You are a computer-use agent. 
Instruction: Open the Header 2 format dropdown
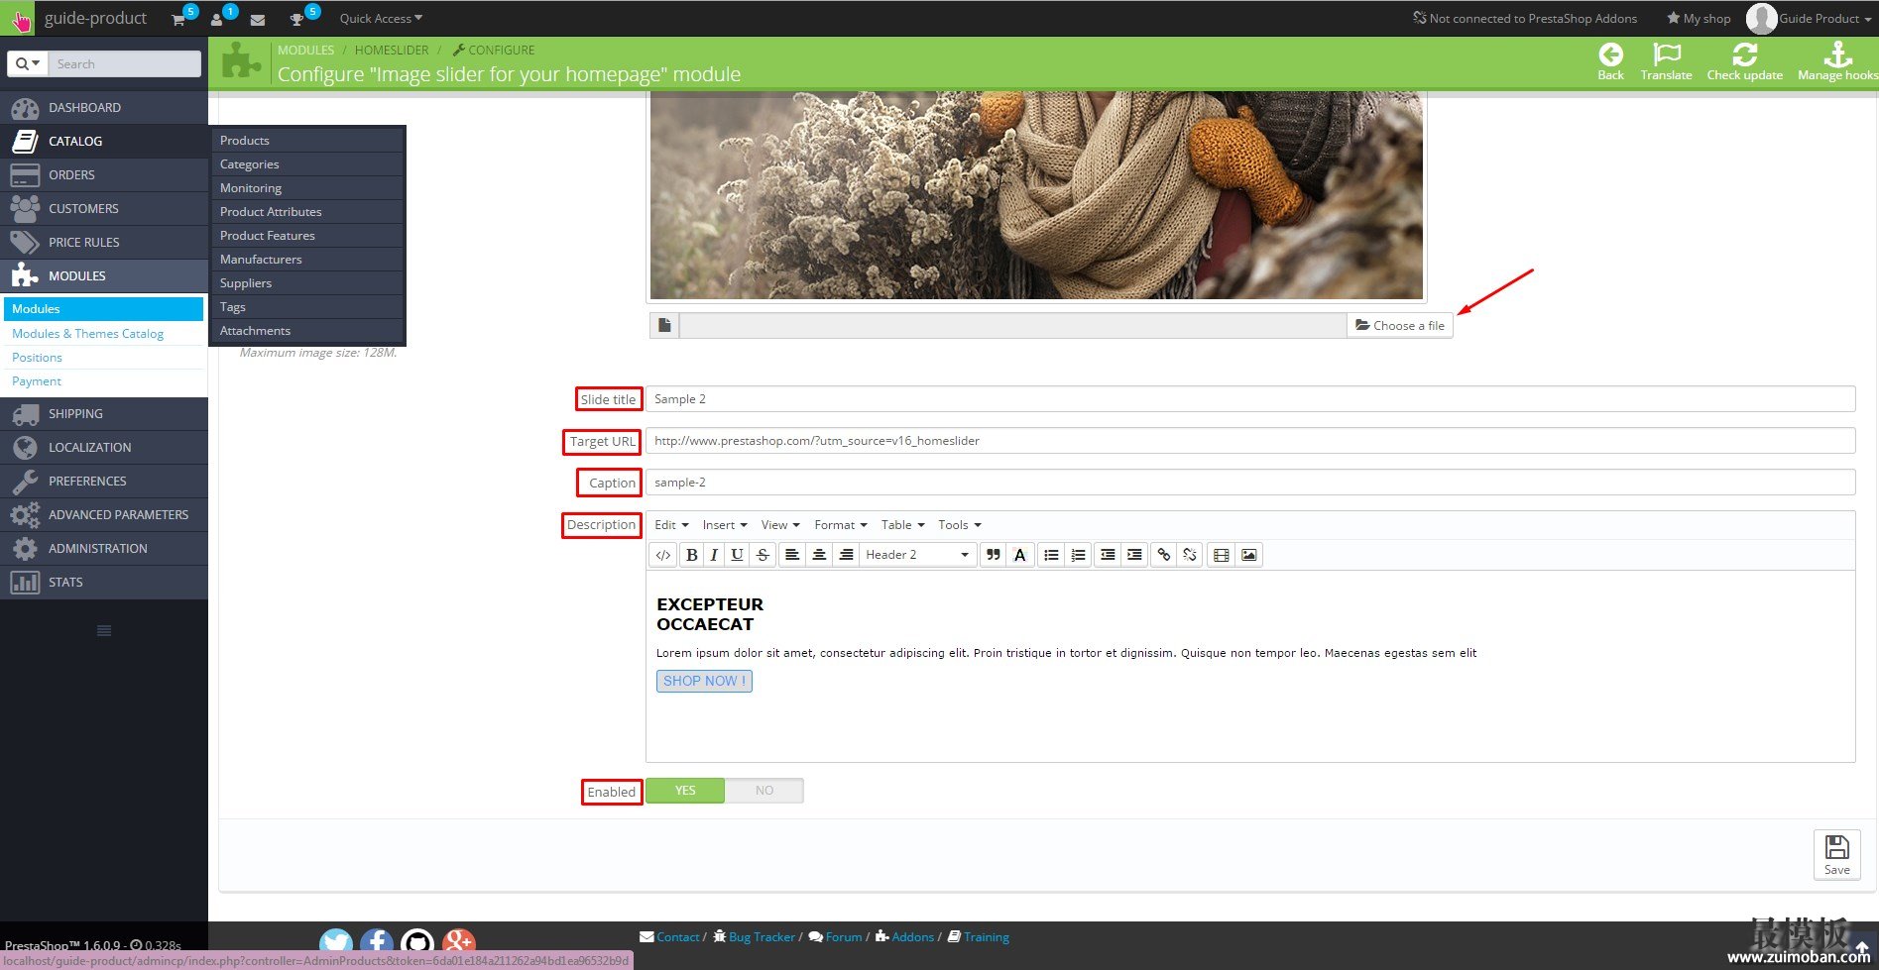coord(917,555)
